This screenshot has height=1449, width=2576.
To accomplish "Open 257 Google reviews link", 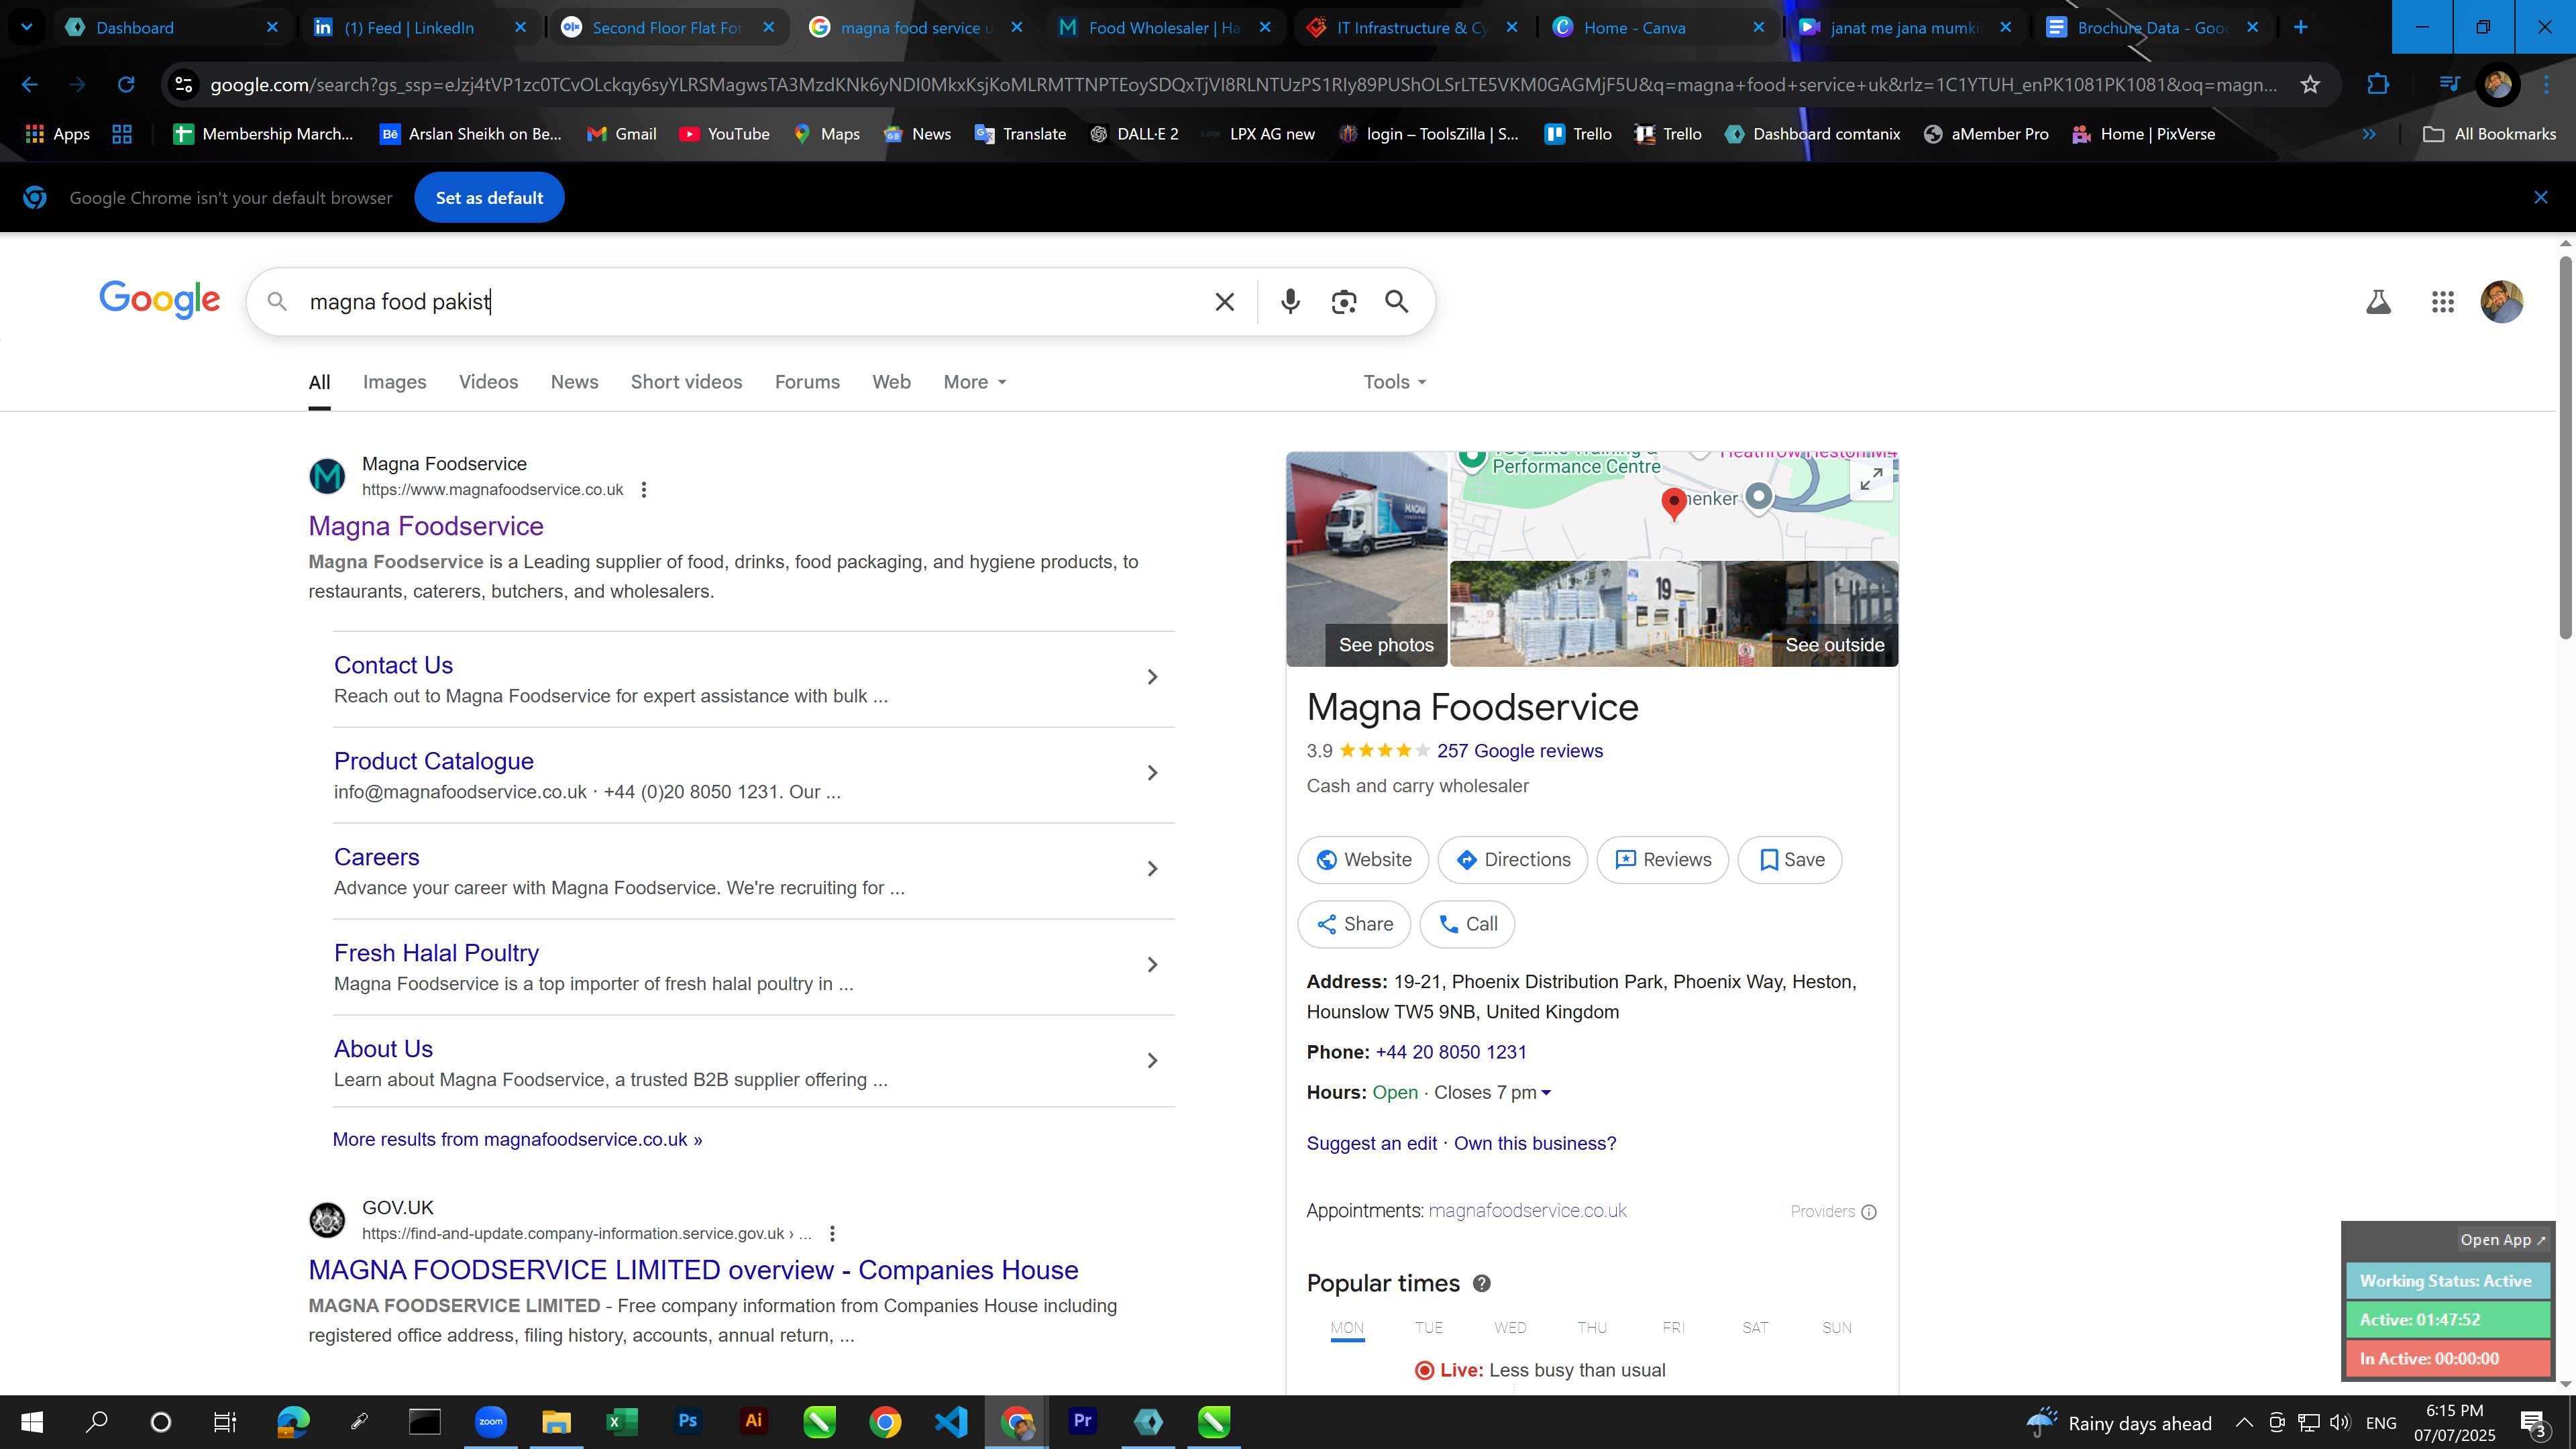I will [1519, 751].
